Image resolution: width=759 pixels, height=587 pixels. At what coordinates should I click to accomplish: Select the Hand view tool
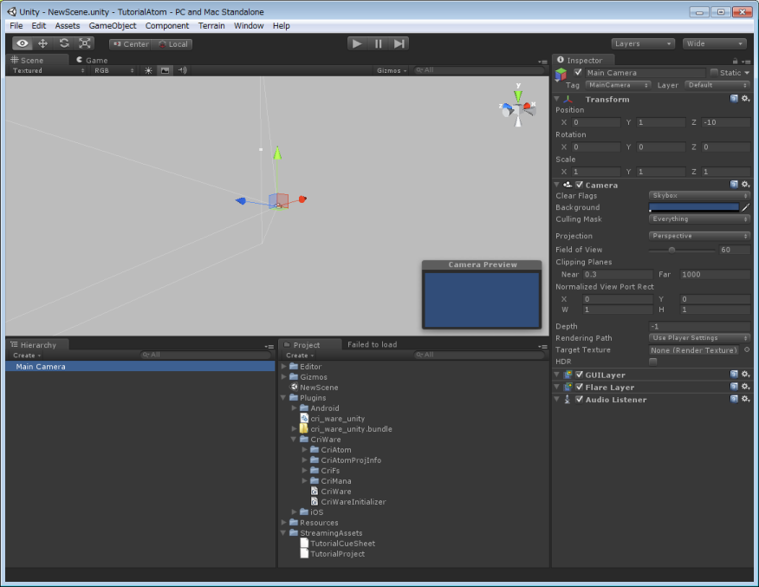point(23,43)
